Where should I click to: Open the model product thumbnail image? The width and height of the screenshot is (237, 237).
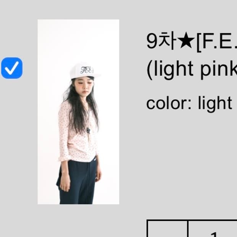78,112
